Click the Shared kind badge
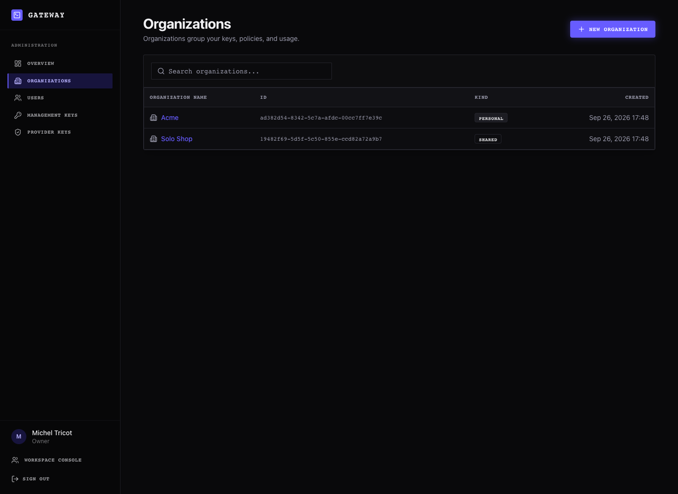This screenshot has height=494, width=678. click(488, 139)
